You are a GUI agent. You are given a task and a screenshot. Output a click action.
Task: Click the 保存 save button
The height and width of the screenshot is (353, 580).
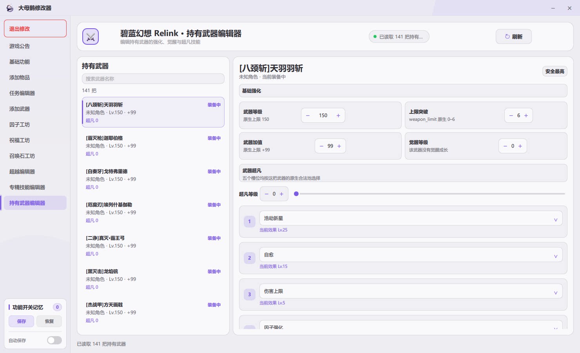[x=22, y=321]
